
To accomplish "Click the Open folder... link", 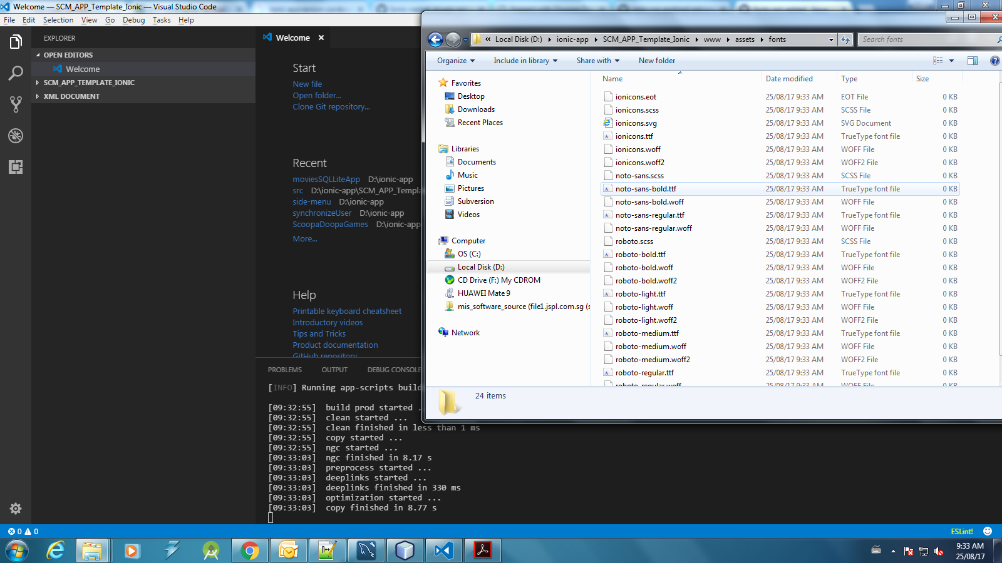I will click(x=317, y=96).
